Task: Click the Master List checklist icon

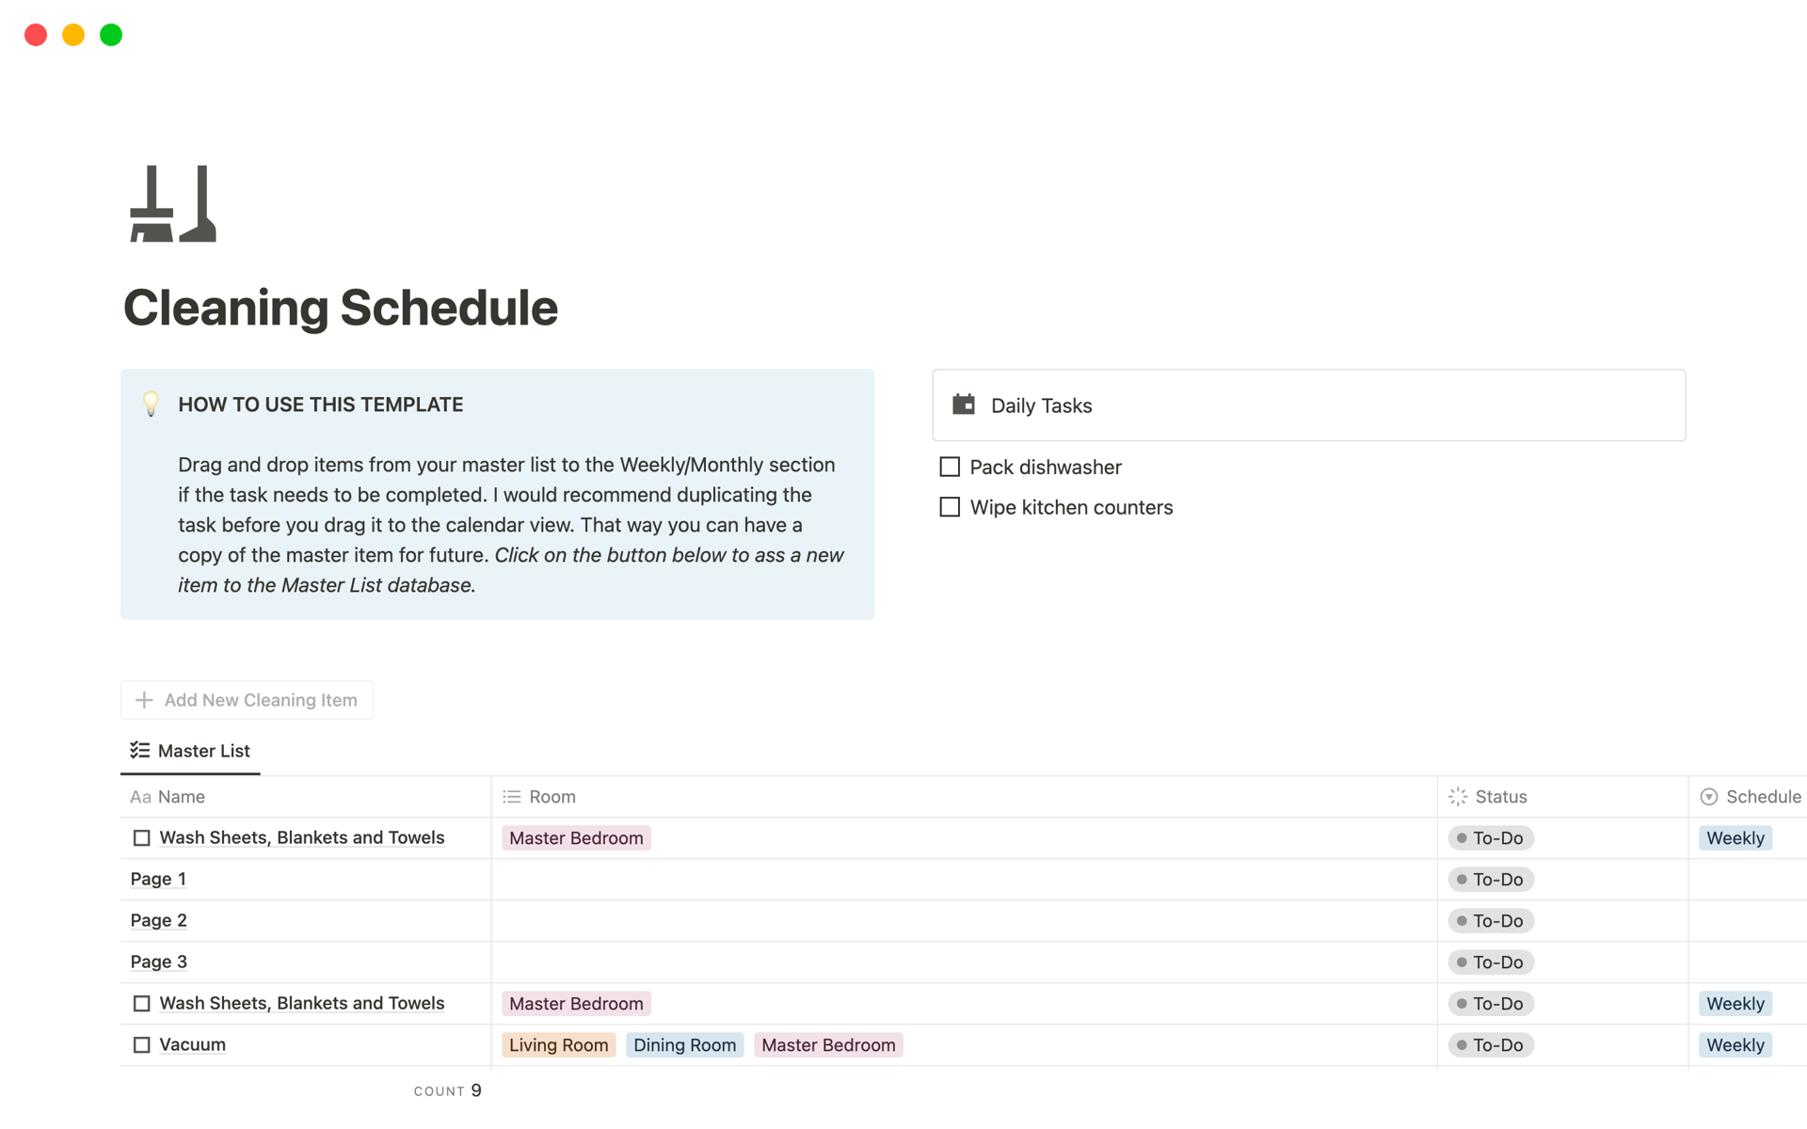Action: pos(140,750)
